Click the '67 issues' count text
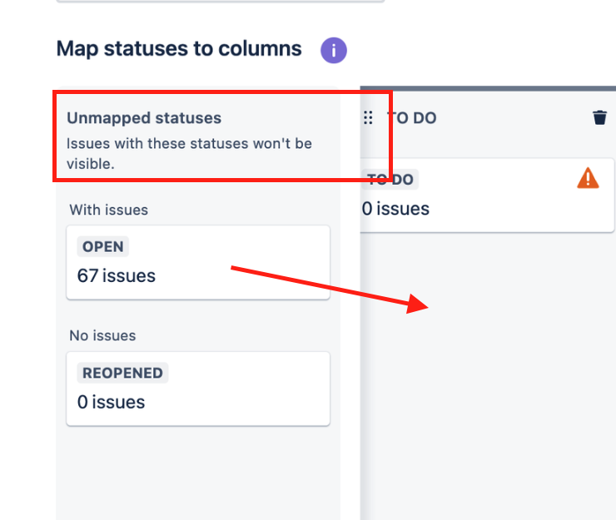 [x=117, y=275]
